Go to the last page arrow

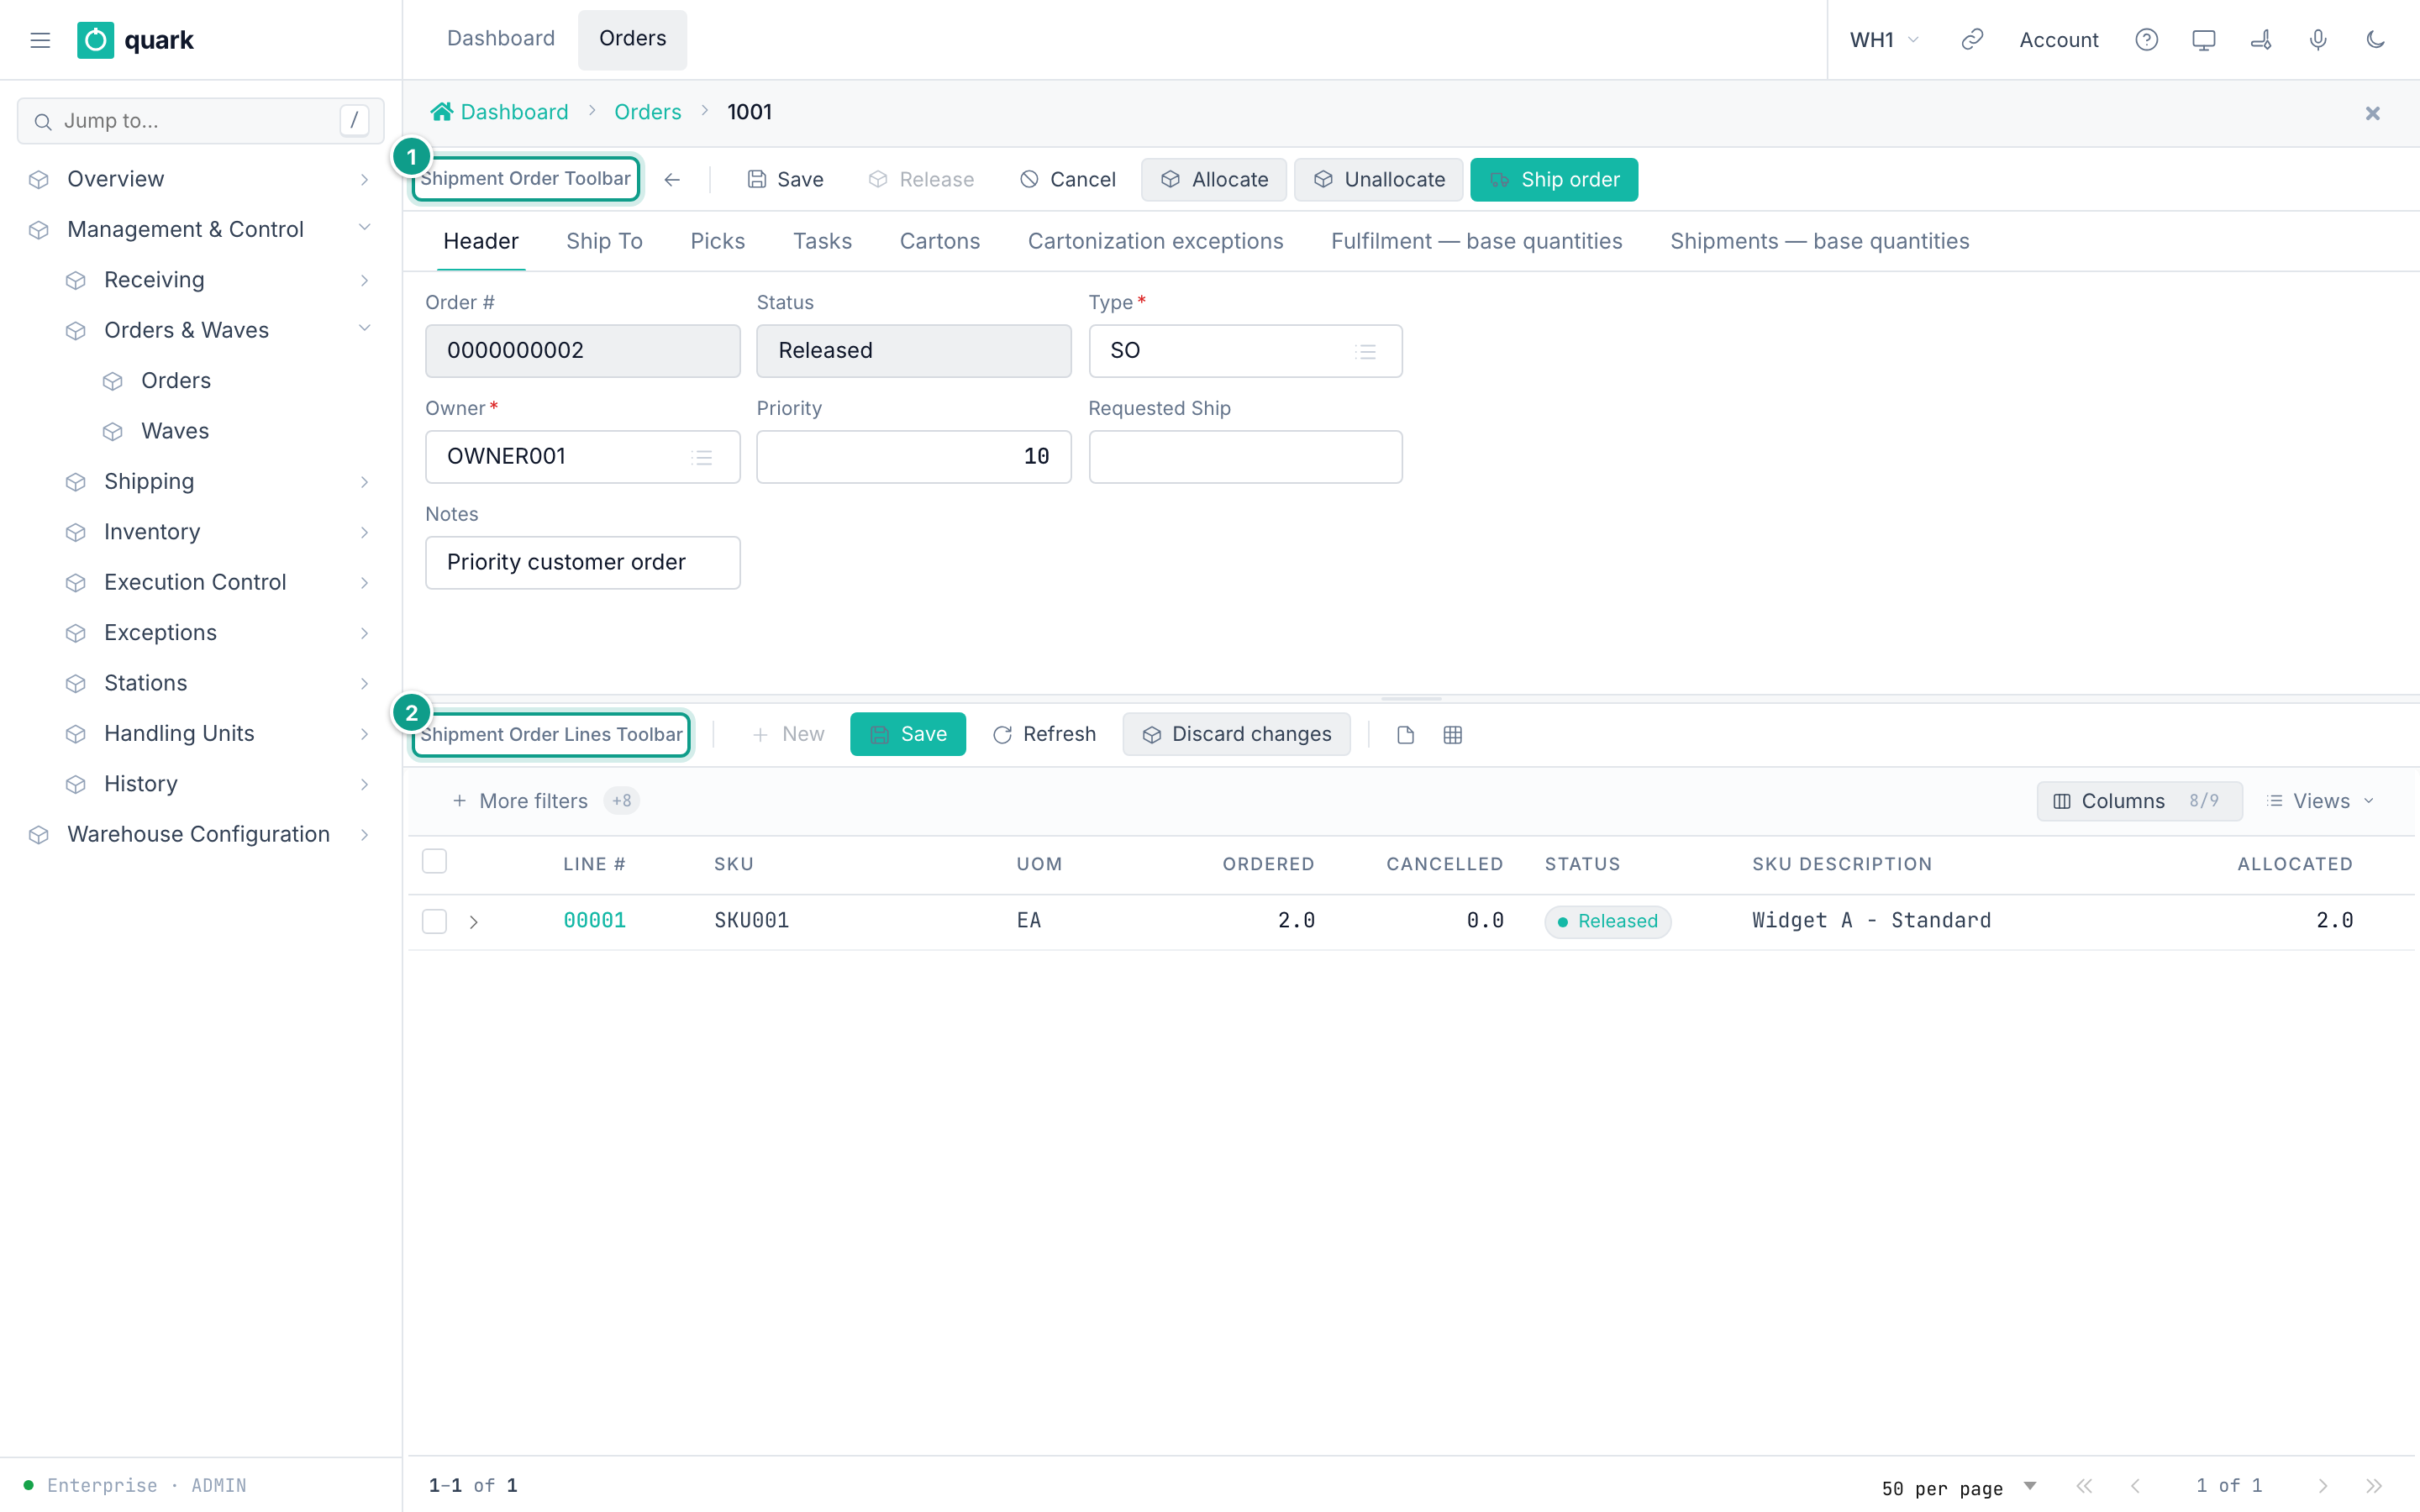coord(2374,1486)
